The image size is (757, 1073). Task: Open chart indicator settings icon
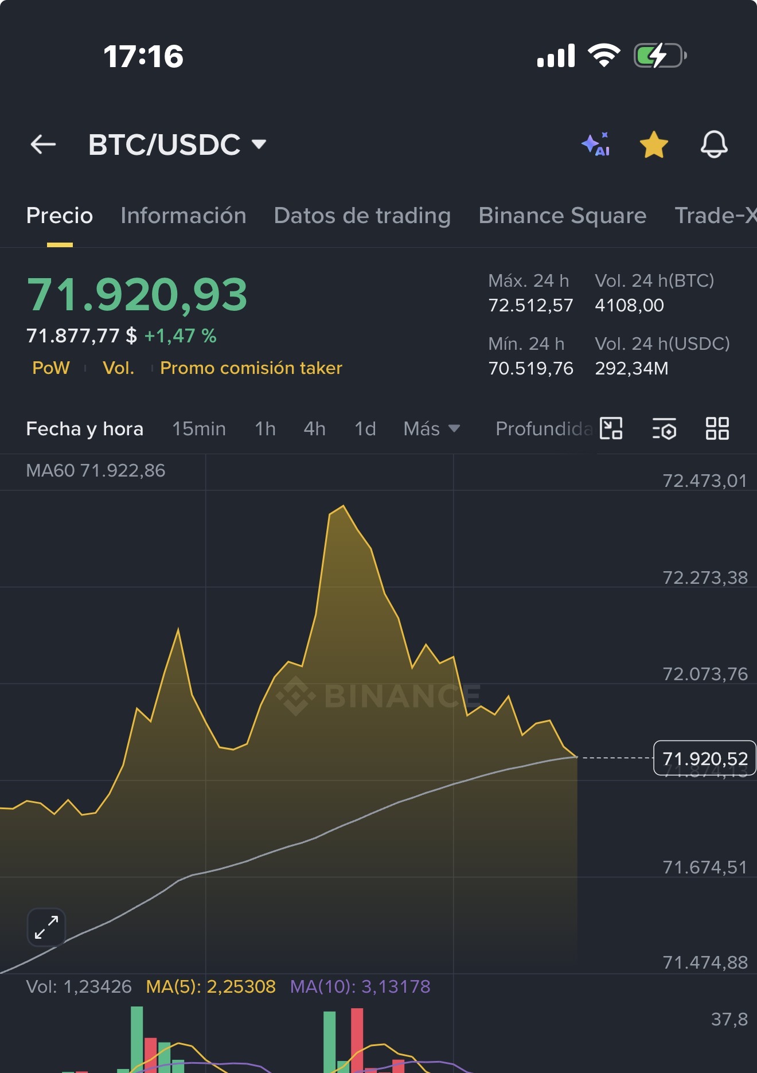(x=664, y=428)
